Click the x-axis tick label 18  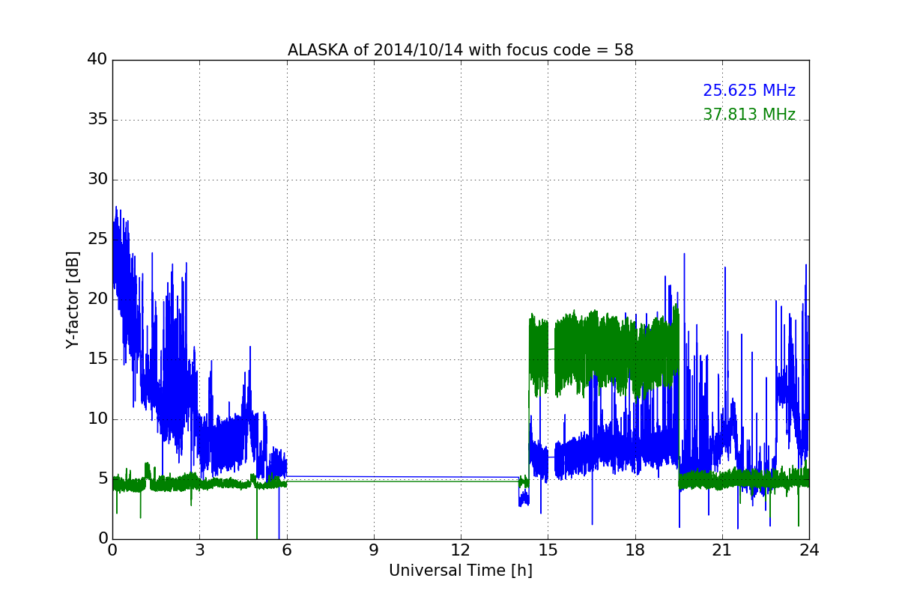[x=635, y=550]
